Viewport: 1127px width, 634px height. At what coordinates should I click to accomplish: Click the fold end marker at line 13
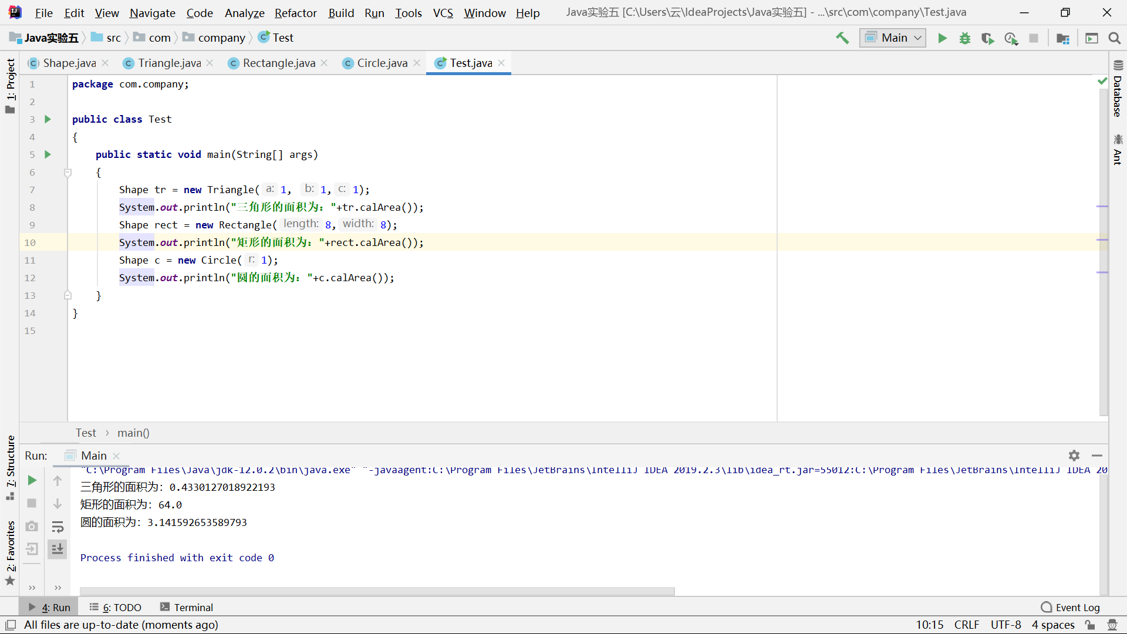pos(68,295)
